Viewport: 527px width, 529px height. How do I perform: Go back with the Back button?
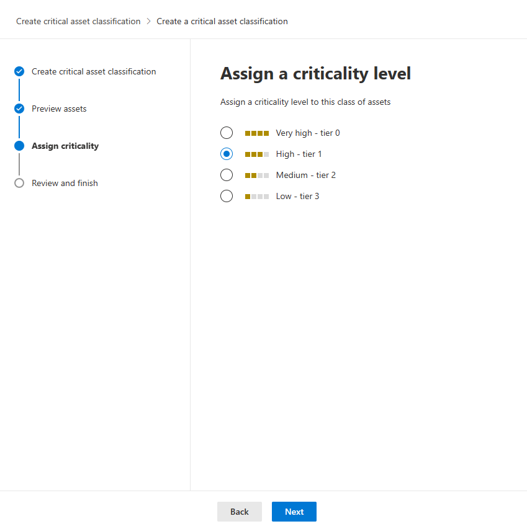tap(240, 512)
